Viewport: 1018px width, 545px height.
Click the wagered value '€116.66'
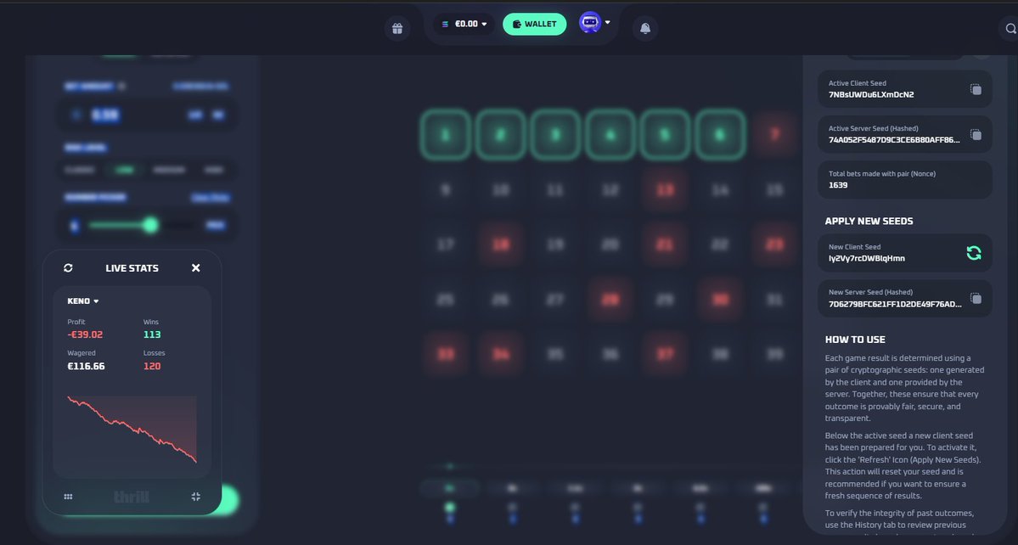point(86,367)
